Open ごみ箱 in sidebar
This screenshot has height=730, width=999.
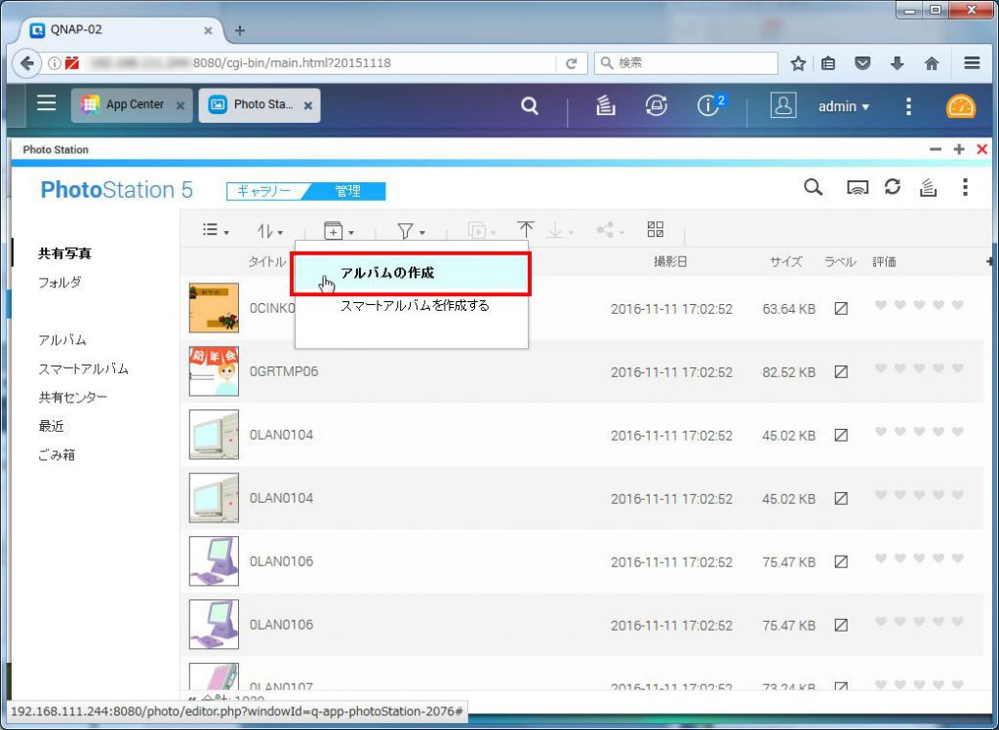coord(57,454)
